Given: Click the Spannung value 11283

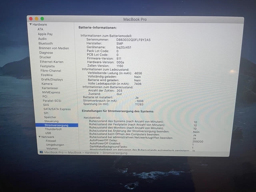Looking at the screenshot, I should tap(139, 104).
